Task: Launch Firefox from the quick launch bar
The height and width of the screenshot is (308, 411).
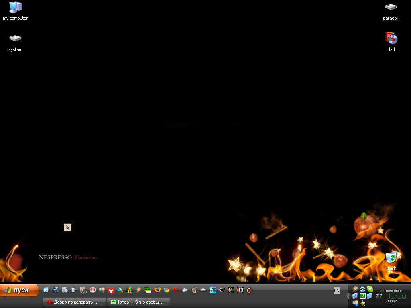Action: coord(157,290)
